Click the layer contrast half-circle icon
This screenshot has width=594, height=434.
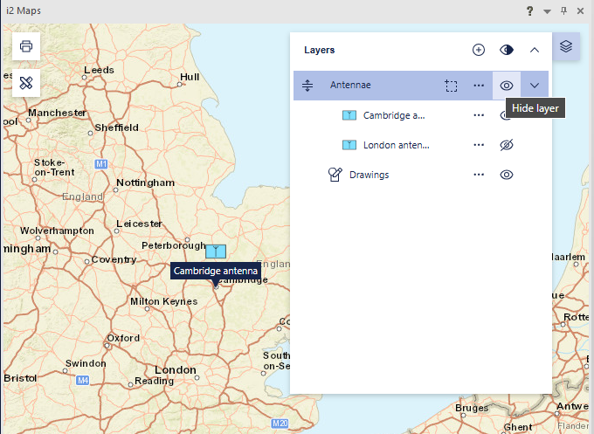tap(506, 50)
